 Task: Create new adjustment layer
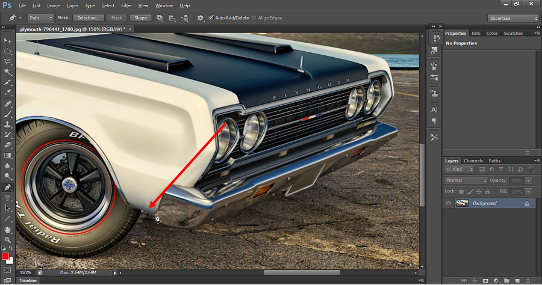496,281
